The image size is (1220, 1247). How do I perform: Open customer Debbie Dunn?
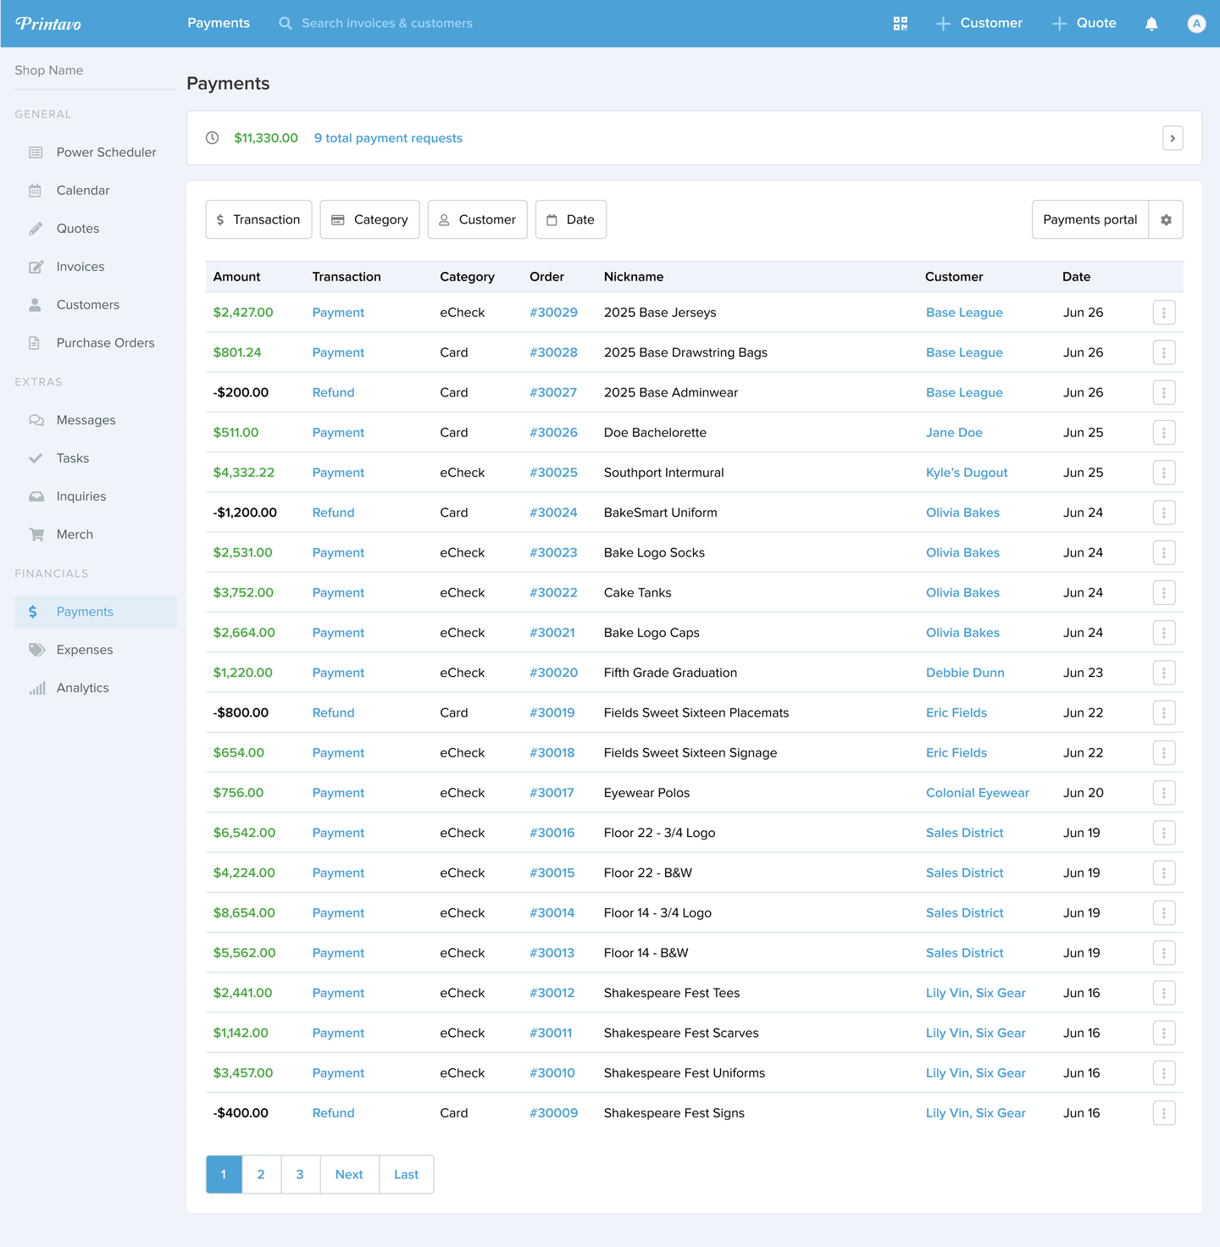965,673
